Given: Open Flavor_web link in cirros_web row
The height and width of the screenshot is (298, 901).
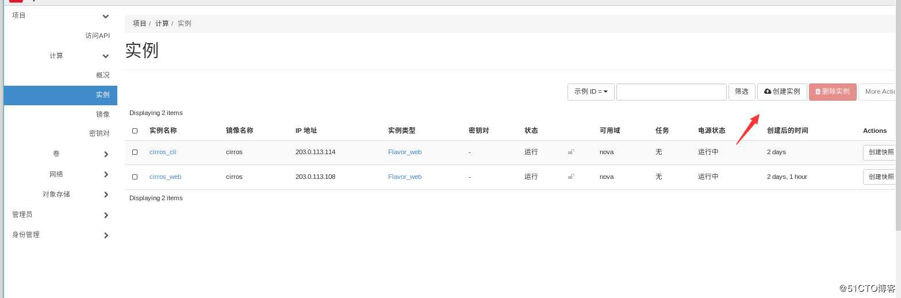Looking at the screenshot, I should pyautogui.click(x=405, y=177).
